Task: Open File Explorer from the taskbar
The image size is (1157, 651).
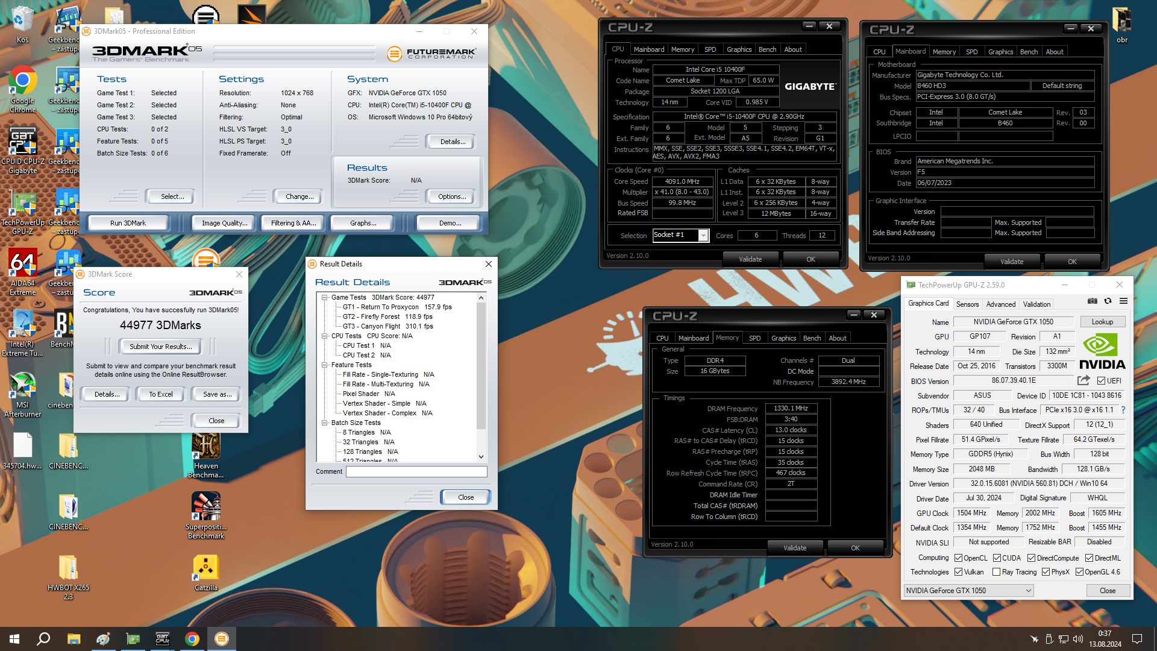Action: 74,639
